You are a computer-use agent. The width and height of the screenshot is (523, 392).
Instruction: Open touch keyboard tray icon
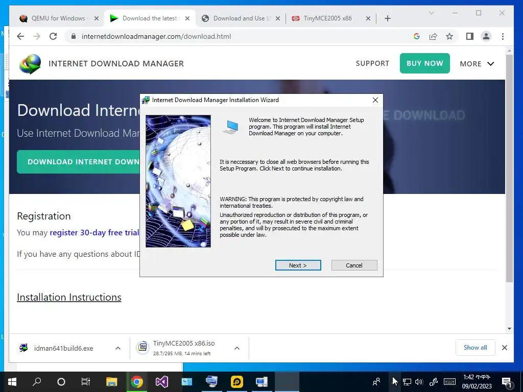click(449, 382)
